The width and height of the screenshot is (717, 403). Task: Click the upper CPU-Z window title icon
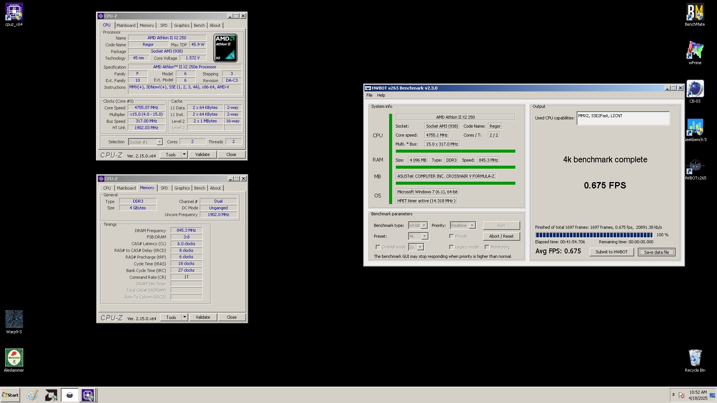pos(100,16)
